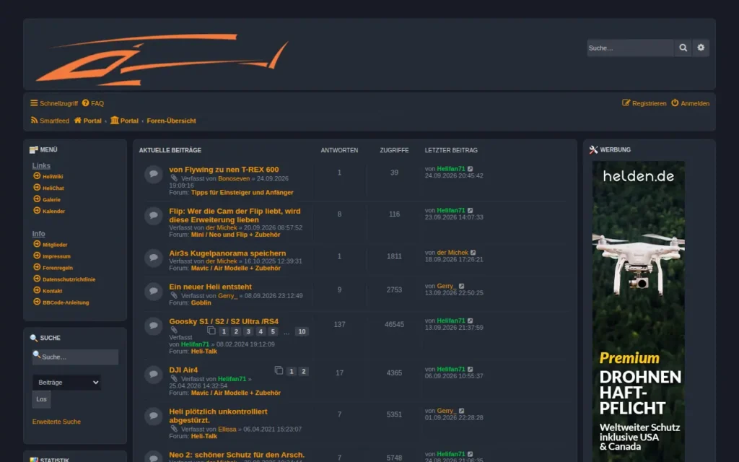Open HeliChat menu link
The height and width of the screenshot is (462, 739).
48,188
